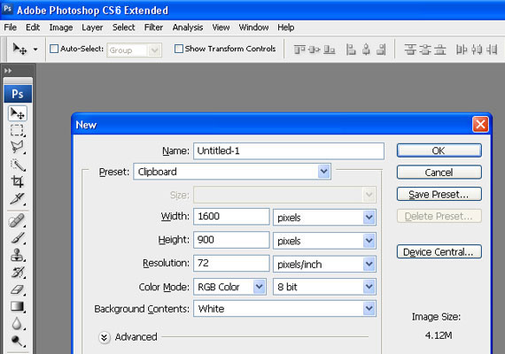This screenshot has width=505, height=354.
Task: Click the Save Preset button
Action: [x=439, y=195]
